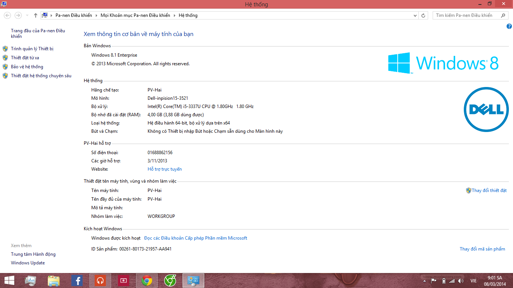Click the search magnifier icon
Image resolution: width=513 pixels, height=288 pixels.
coord(503,15)
